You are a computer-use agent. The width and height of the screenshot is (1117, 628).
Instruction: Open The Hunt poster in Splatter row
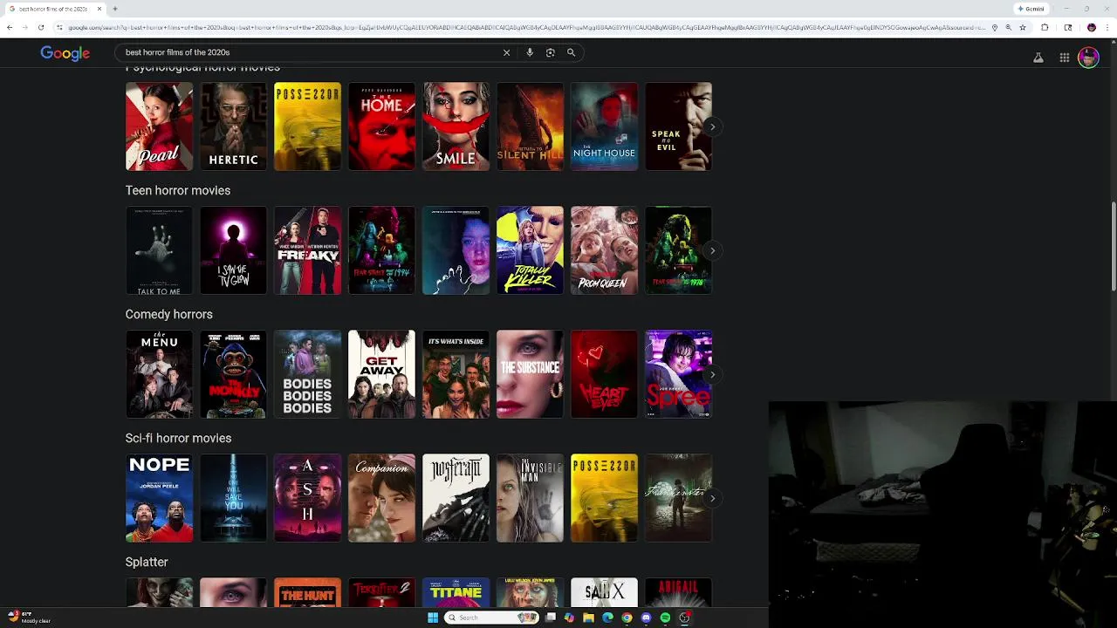pyautogui.click(x=307, y=593)
